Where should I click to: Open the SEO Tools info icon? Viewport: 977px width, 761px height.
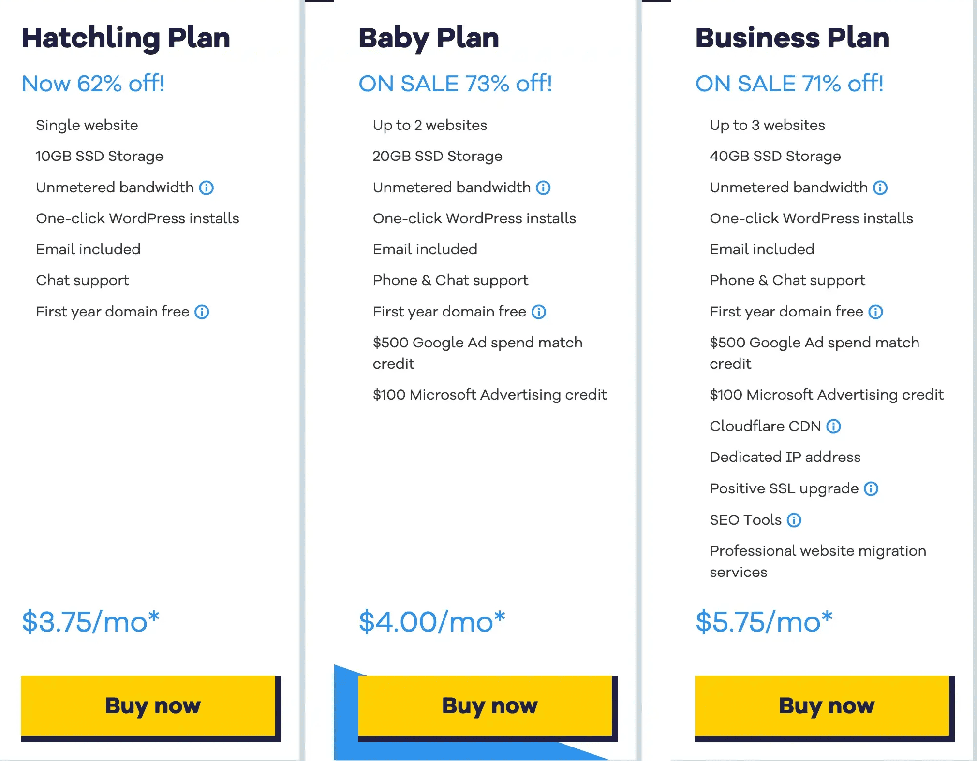794,520
